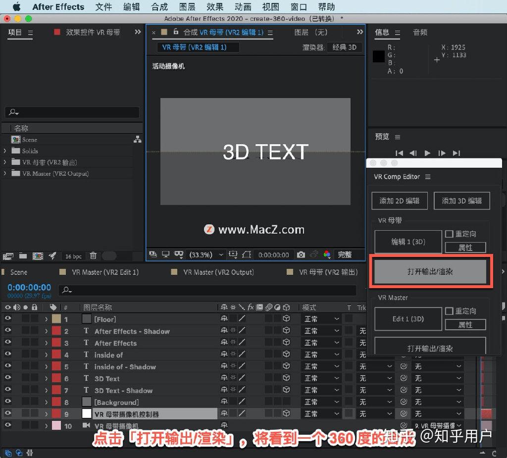Click the highlighted 打开输出/渲染 button

pyautogui.click(x=430, y=271)
